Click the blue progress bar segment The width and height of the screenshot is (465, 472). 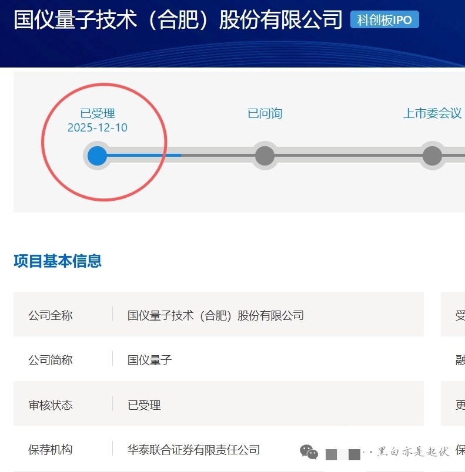point(144,156)
